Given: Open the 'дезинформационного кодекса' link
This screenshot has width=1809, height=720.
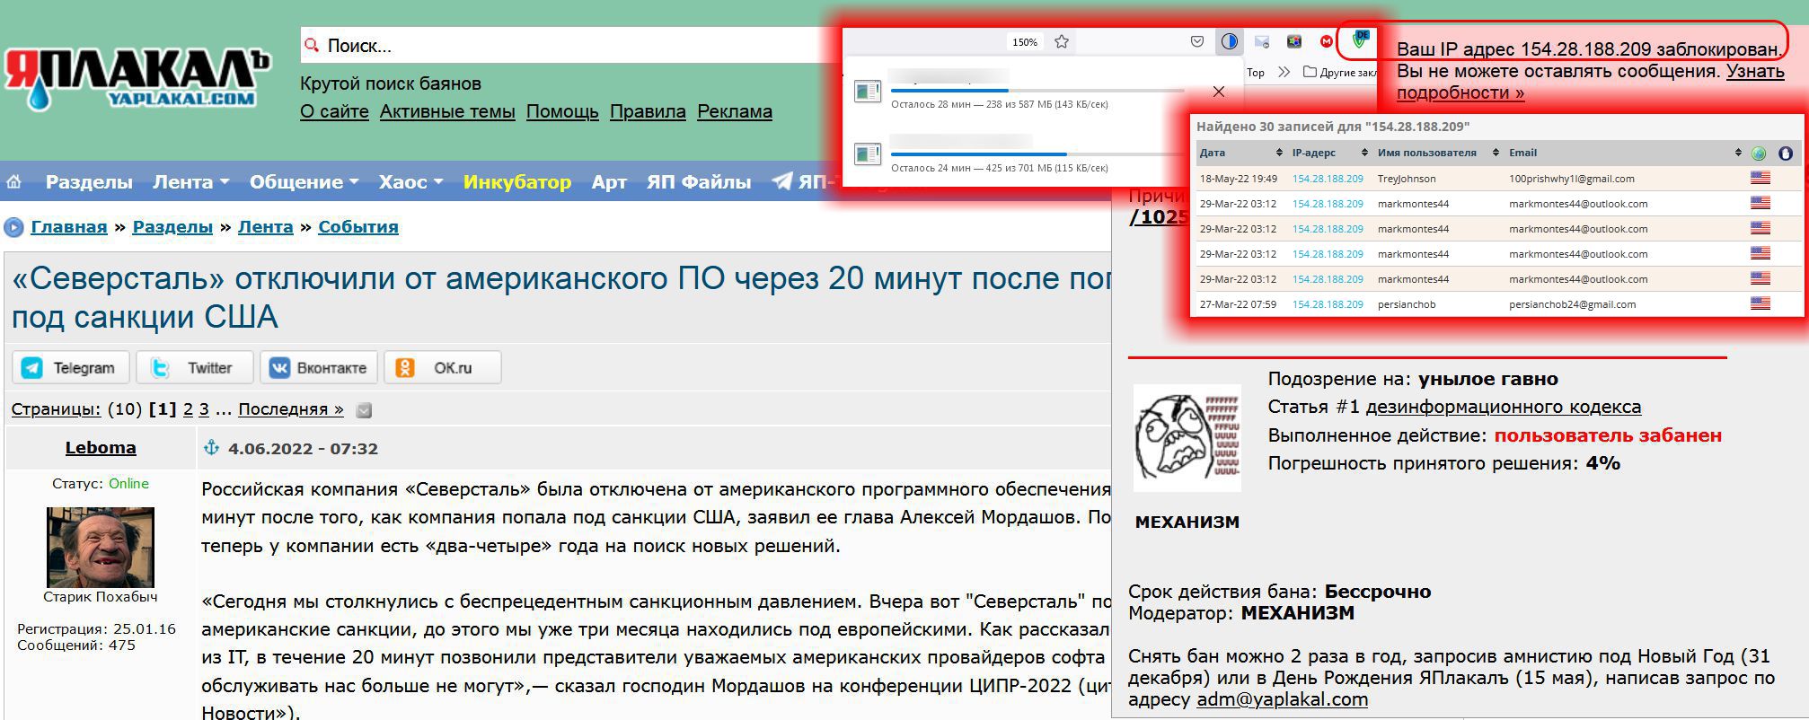Looking at the screenshot, I should pos(1504,408).
